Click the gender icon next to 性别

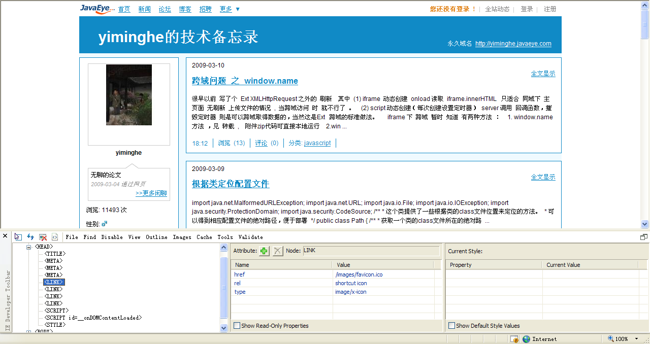tap(104, 223)
